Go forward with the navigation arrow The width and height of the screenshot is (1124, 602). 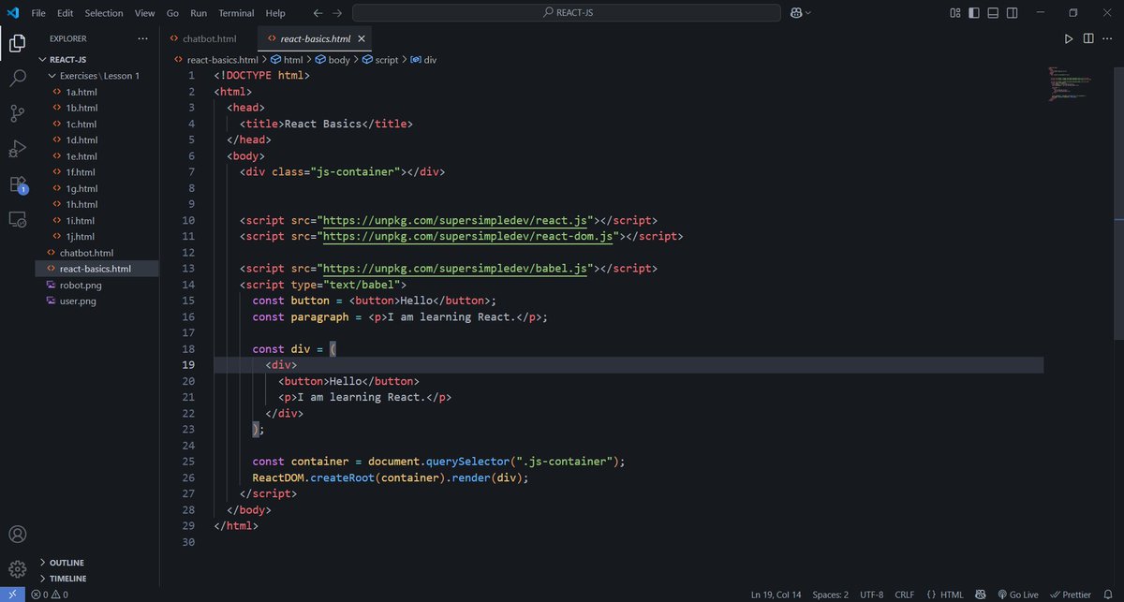tap(337, 13)
